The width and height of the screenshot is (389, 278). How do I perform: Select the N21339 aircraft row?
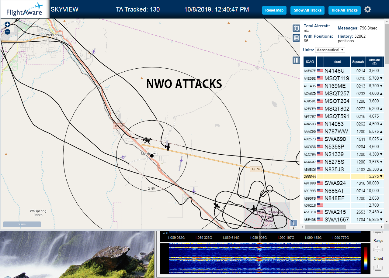(344, 154)
